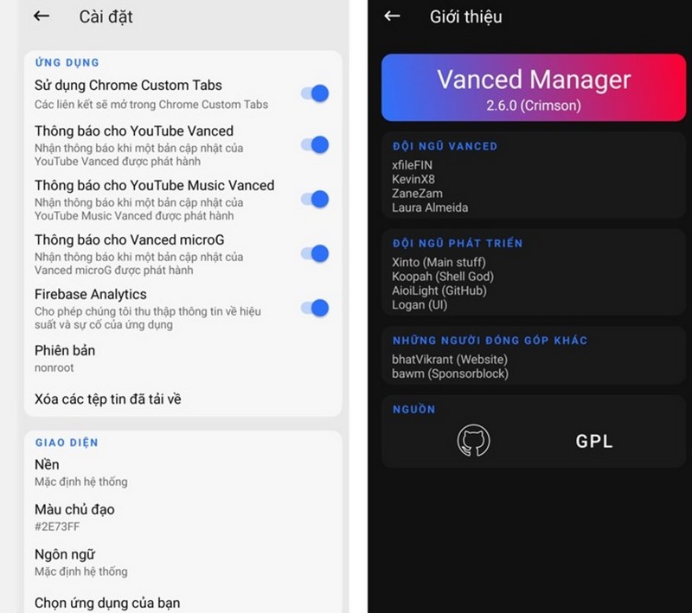Toggle Sử dụng Chrome Custom Tabs switch
This screenshot has height=613, width=692.
coord(315,93)
